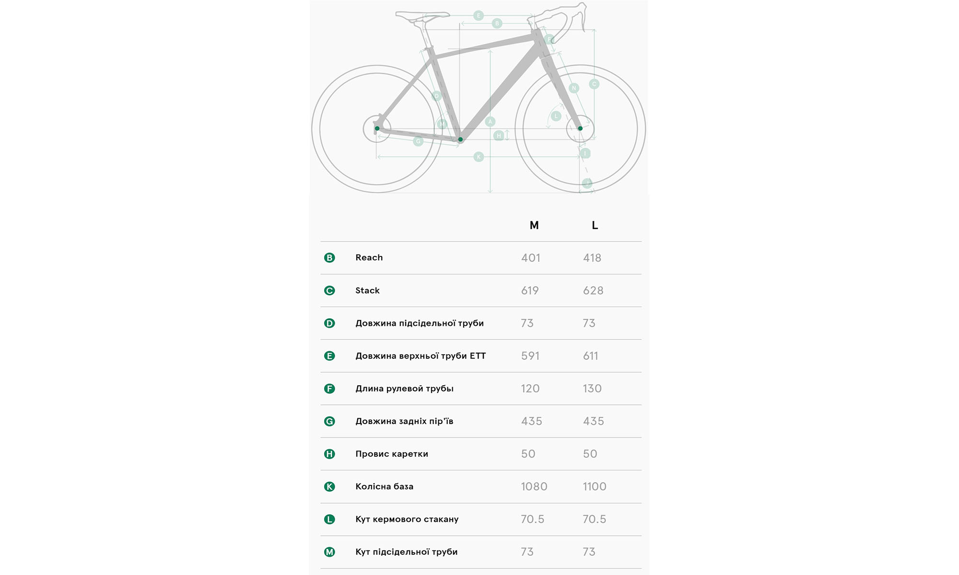Click the green B badge beside Reach
Screen dimensions: 959x575
click(x=329, y=258)
